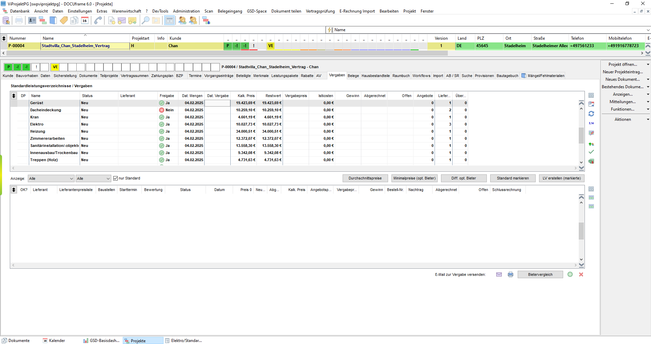Expand the 'Anzeigen...' dropdown
Image resolution: width=651 pixels, height=344 pixels.
[648, 94]
